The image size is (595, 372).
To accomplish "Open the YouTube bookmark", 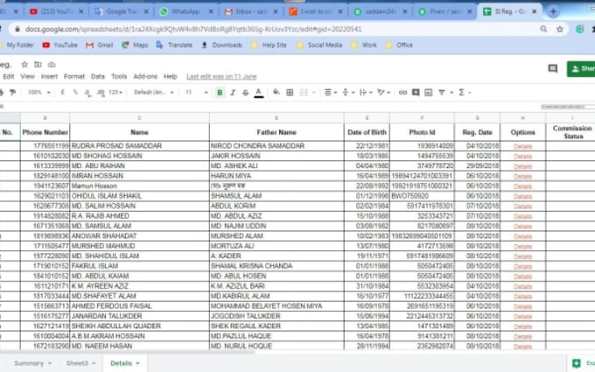I will tap(60, 46).
